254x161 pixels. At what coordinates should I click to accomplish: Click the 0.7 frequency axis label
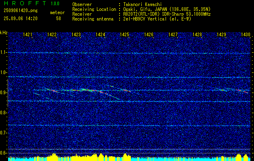coord(4,133)
